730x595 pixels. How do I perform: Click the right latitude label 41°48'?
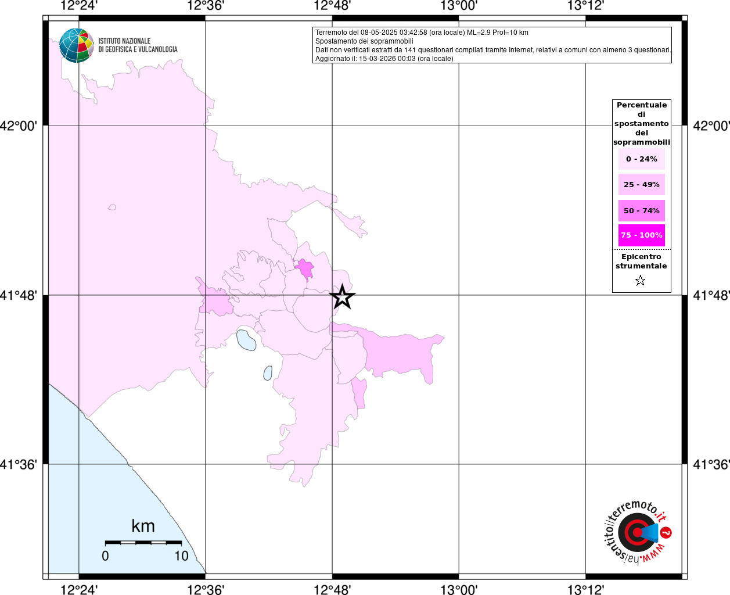(x=711, y=295)
